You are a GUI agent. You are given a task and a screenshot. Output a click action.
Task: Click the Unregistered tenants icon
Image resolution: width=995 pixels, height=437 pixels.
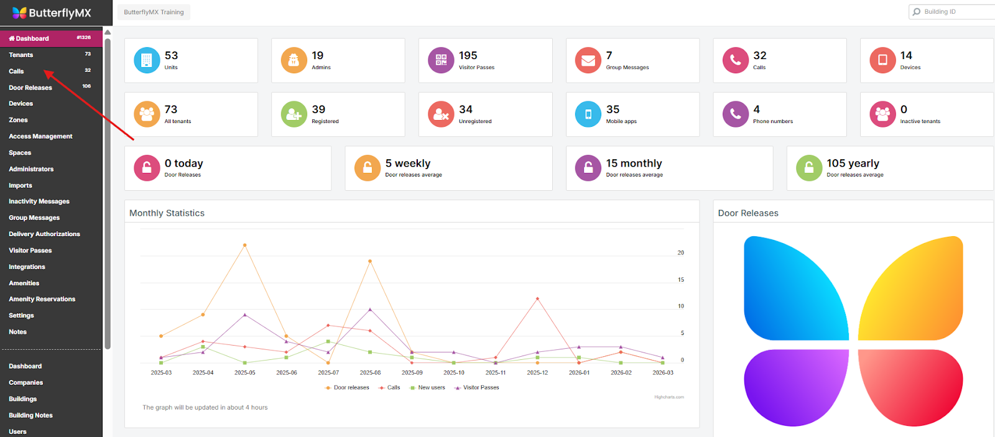point(441,114)
